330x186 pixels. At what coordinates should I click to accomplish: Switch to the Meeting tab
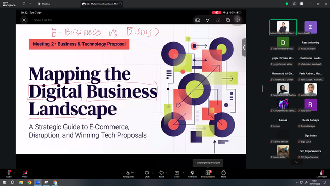44,4
